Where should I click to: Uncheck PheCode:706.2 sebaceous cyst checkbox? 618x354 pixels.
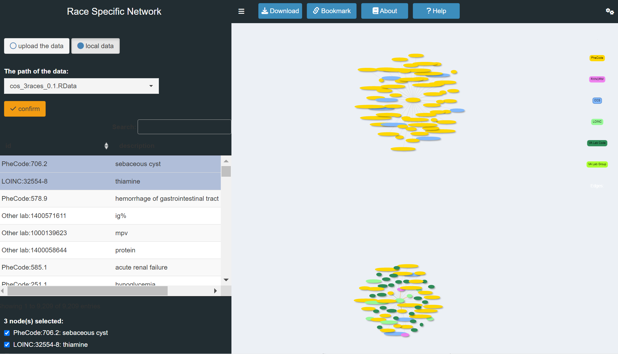click(7, 333)
